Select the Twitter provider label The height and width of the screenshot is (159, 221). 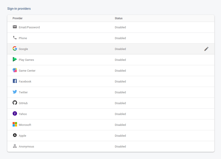click(23, 92)
